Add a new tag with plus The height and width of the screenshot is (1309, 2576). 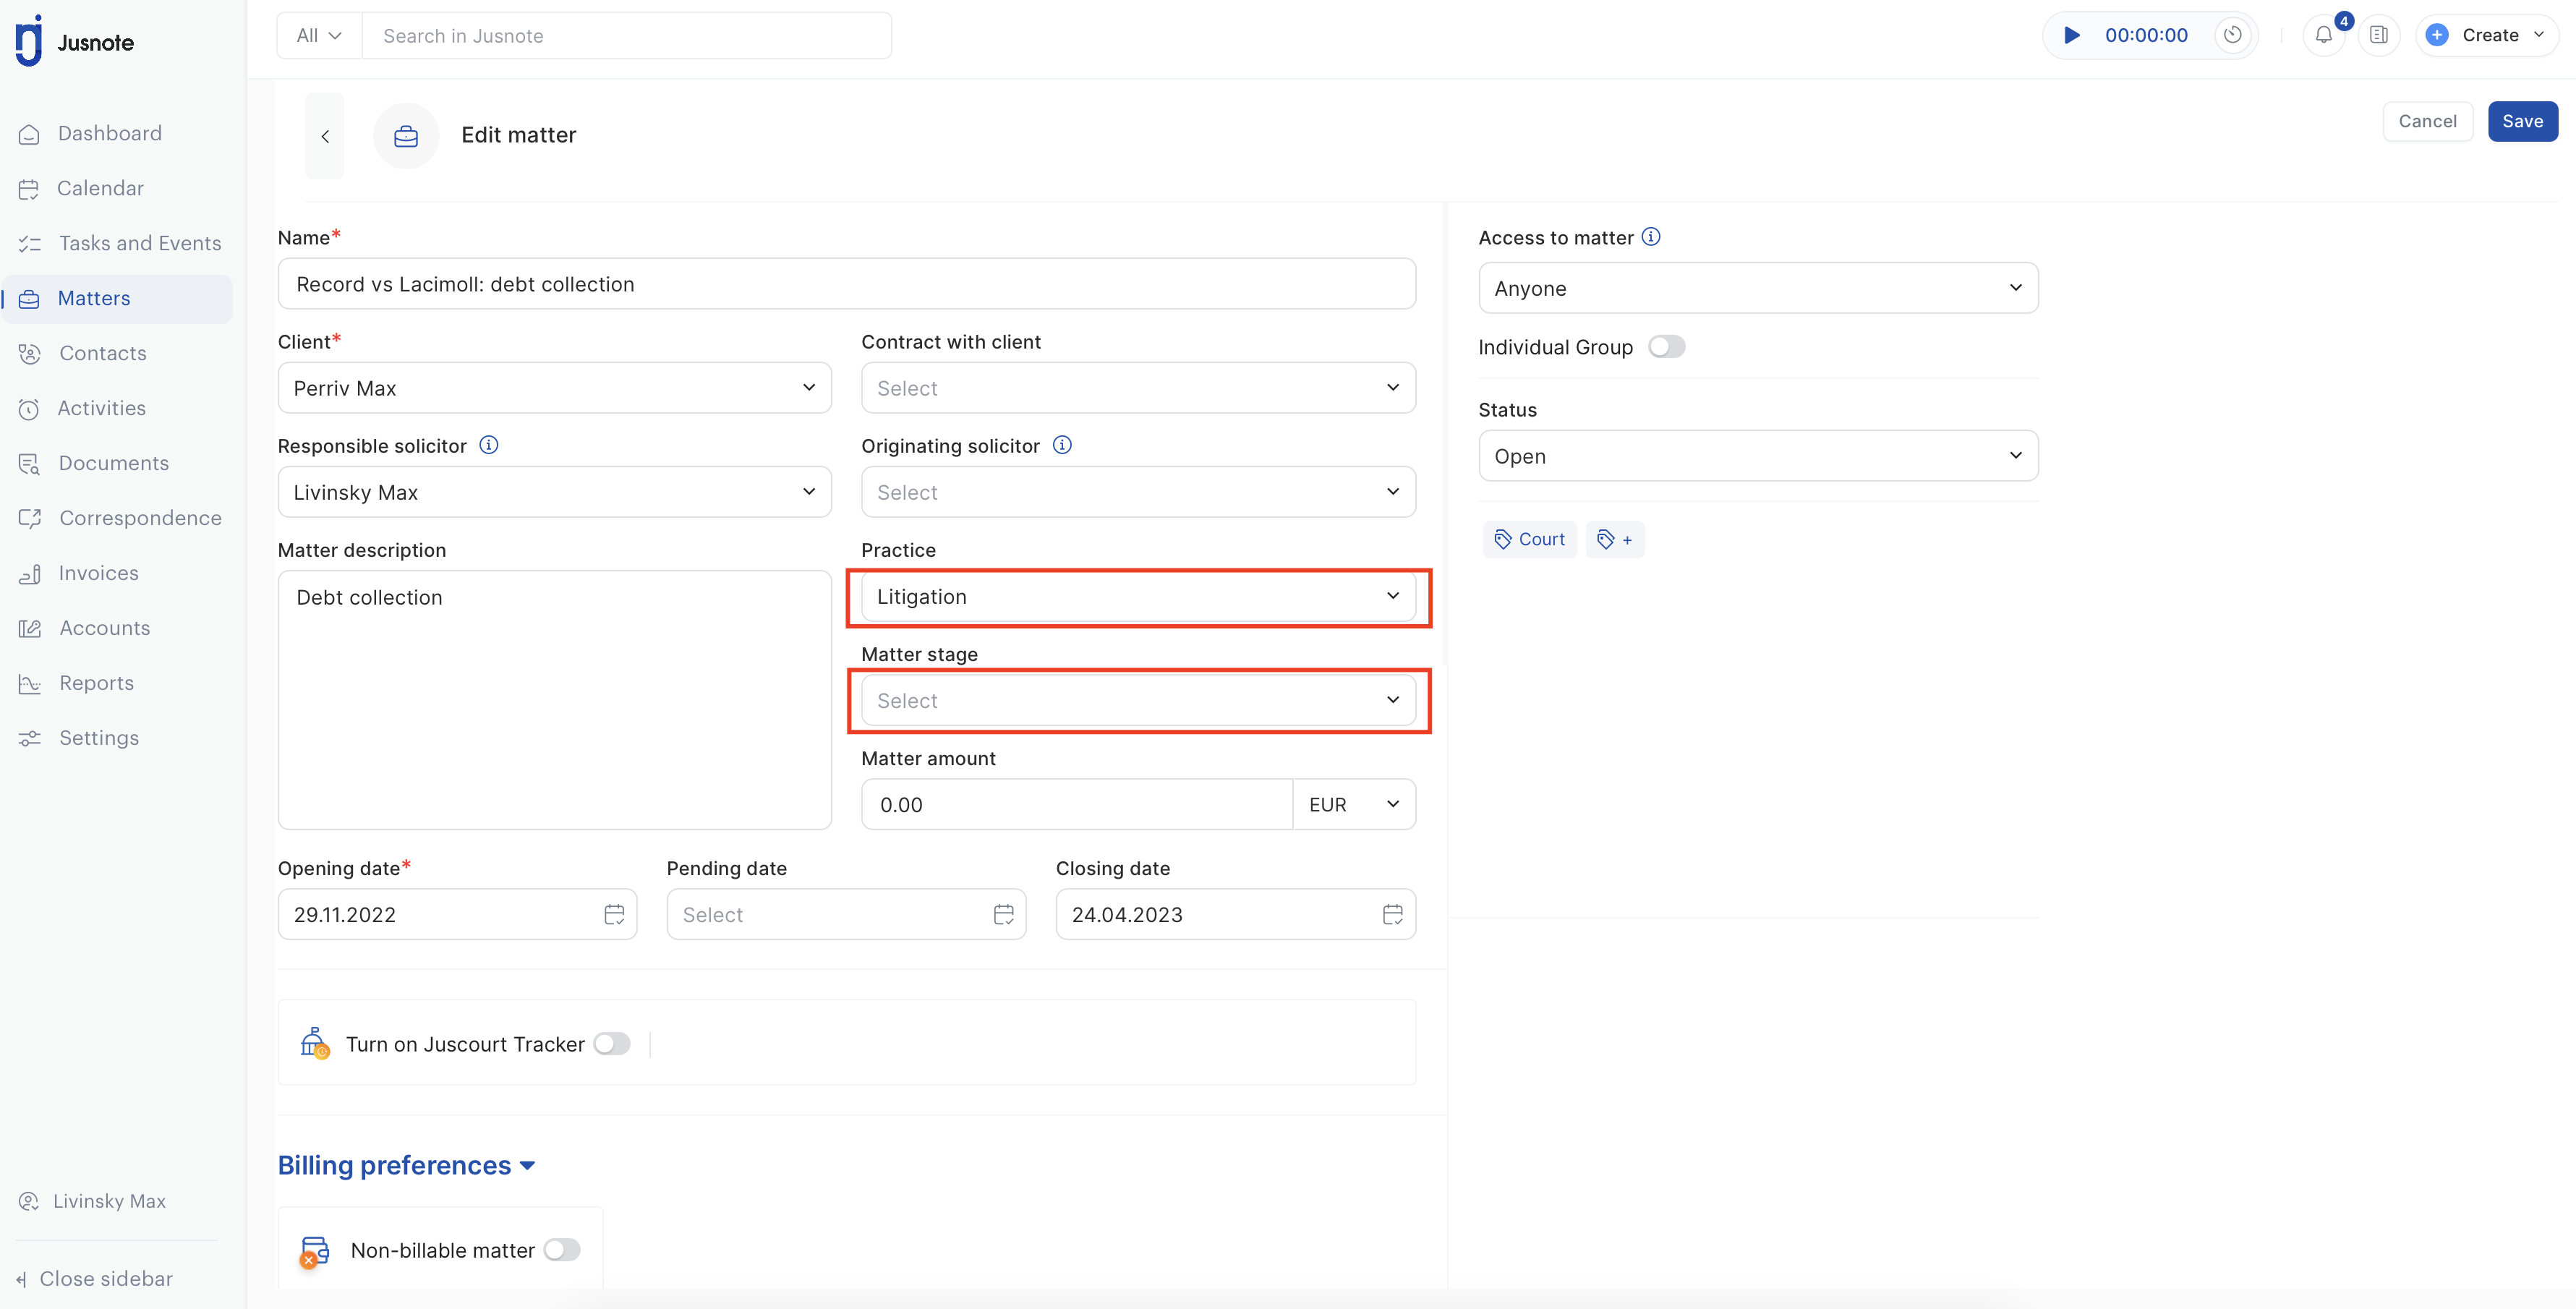click(1614, 539)
